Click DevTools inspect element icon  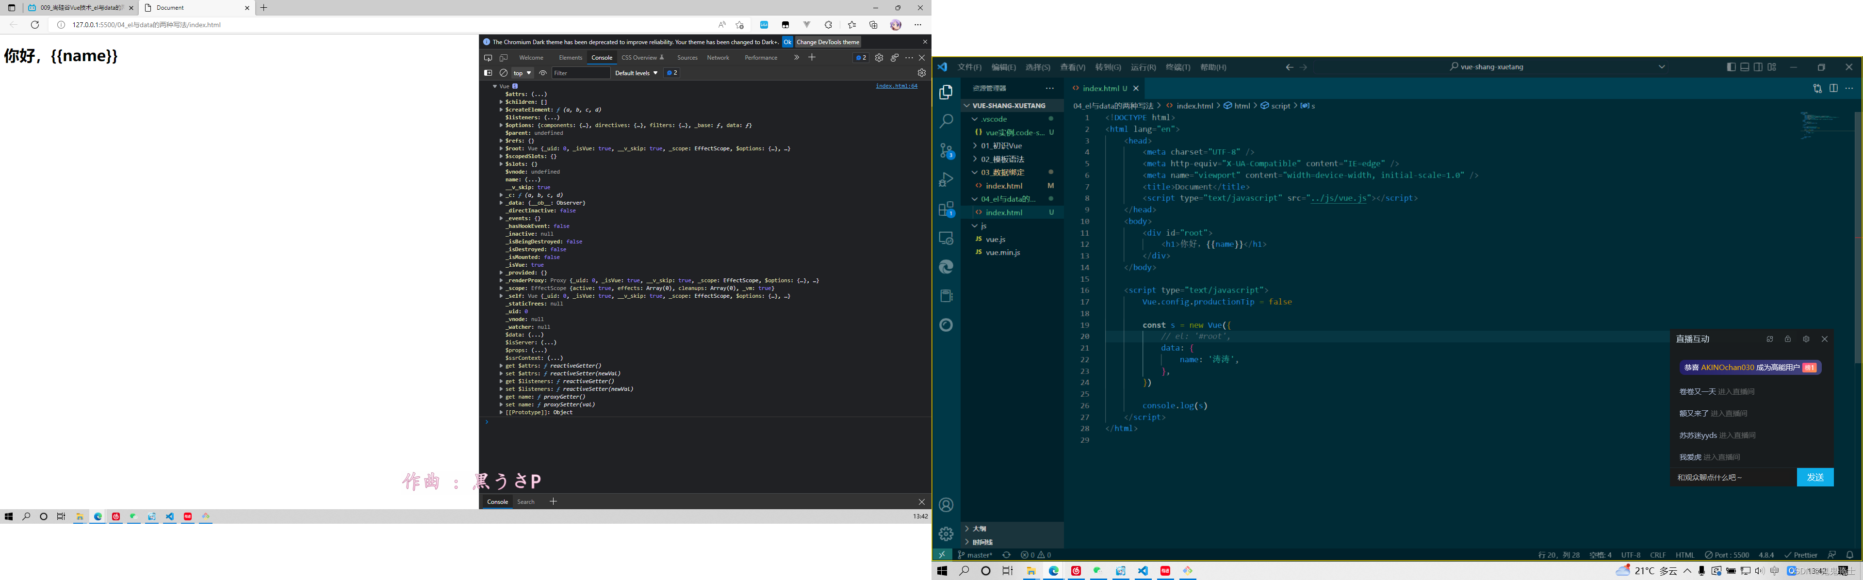pyautogui.click(x=488, y=58)
